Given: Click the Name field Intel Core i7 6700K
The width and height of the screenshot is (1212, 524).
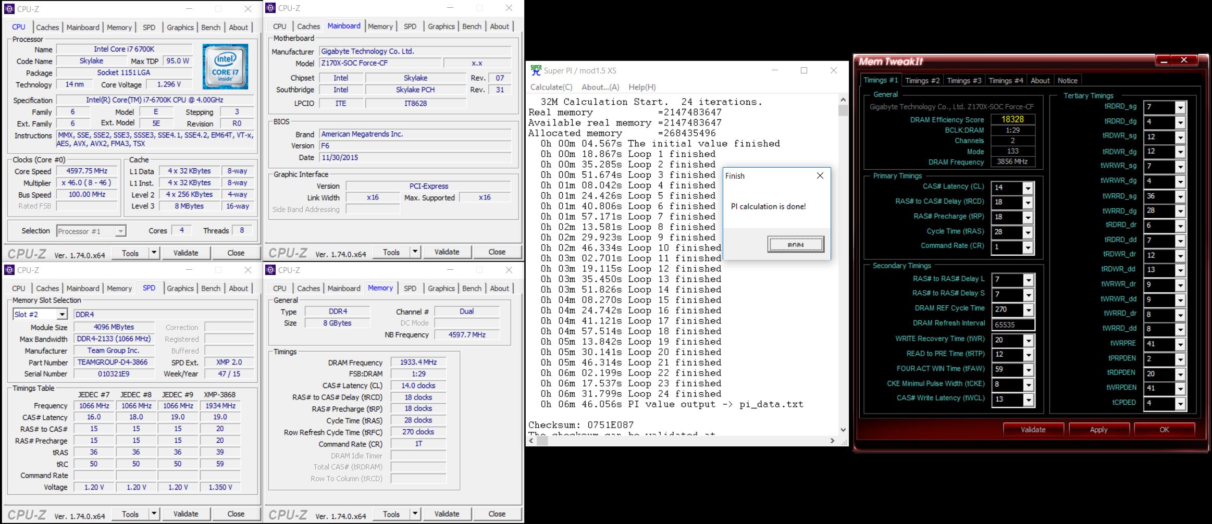Looking at the screenshot, I should (124, 49).
